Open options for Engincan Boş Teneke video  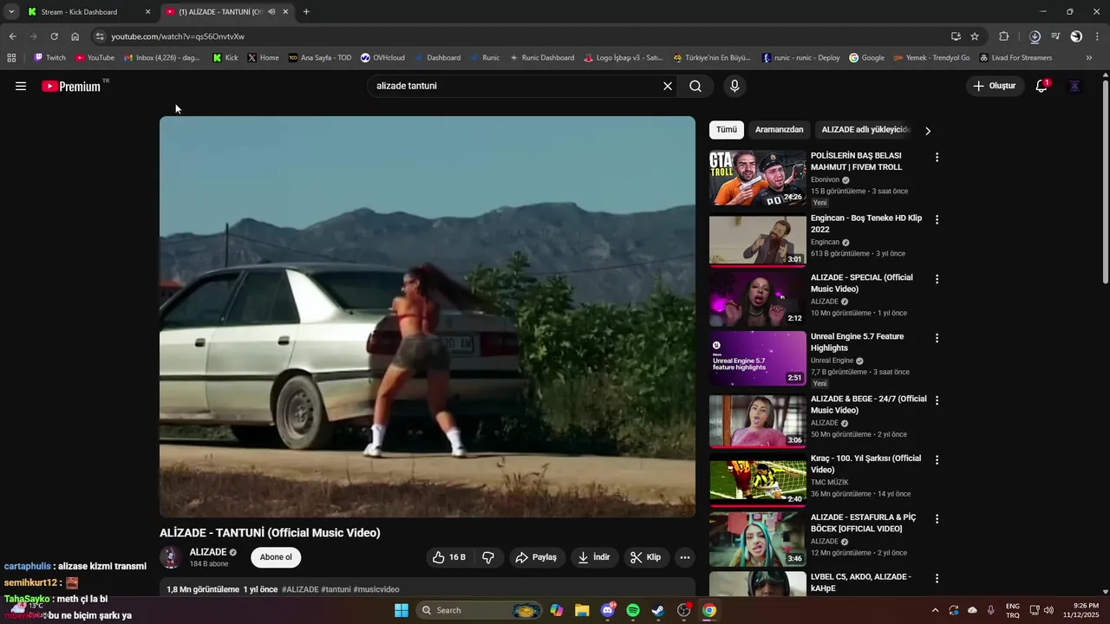(x=937, y=220)
